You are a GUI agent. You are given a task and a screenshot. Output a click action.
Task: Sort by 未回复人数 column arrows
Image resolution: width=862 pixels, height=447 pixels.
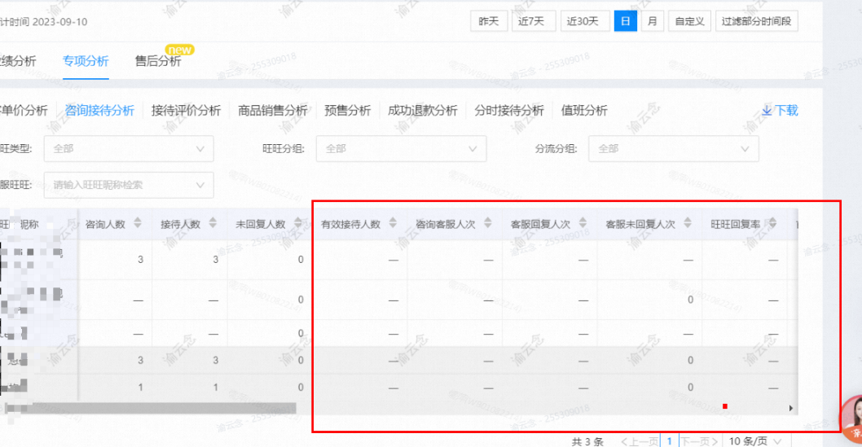(298, 222)
